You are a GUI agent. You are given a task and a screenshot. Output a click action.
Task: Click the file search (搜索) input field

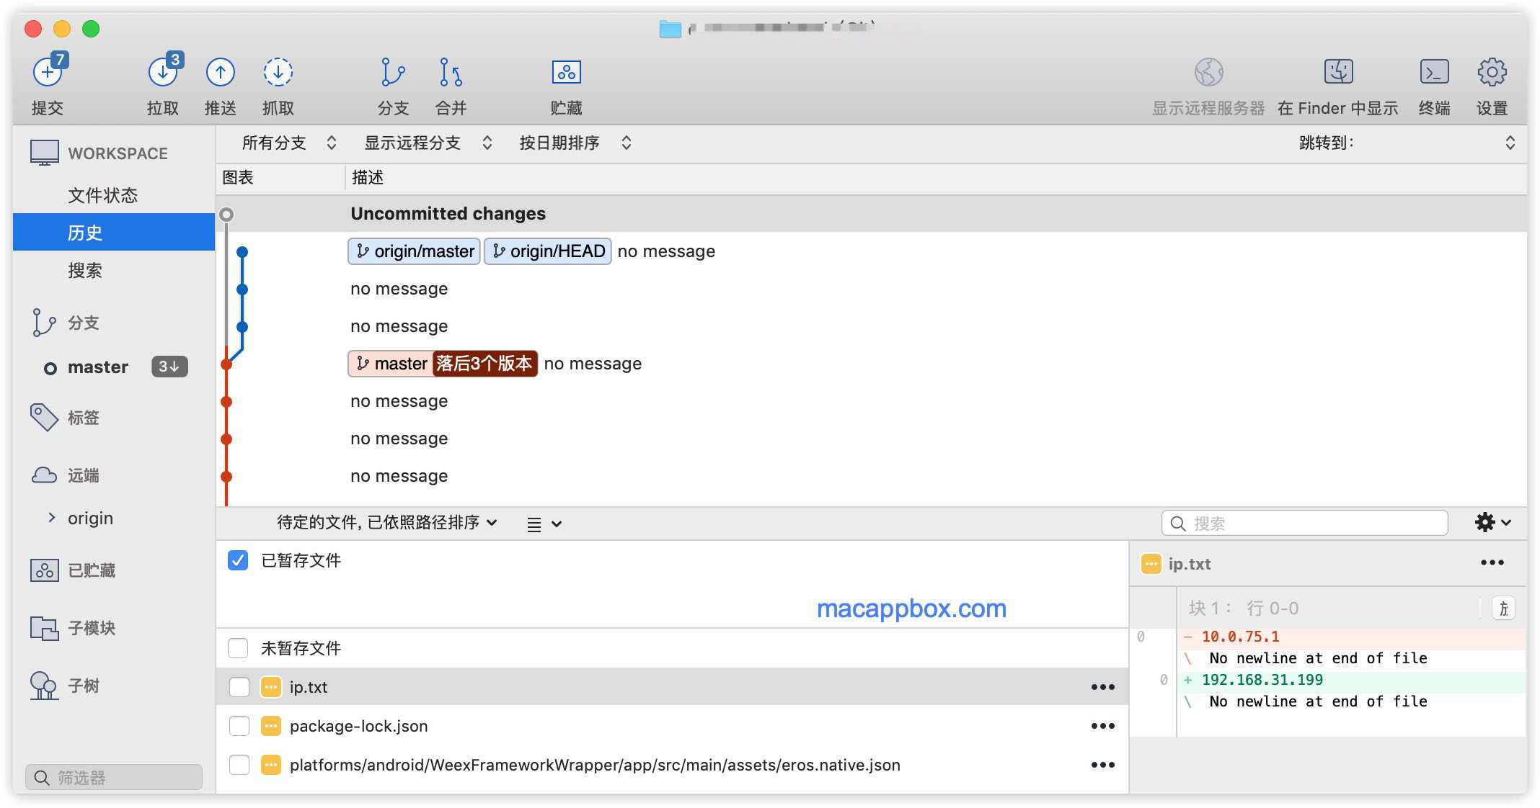coord(1304,523)
